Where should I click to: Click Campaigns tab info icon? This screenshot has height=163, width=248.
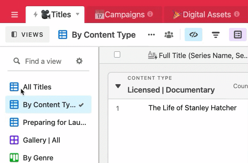coord(150,14)
